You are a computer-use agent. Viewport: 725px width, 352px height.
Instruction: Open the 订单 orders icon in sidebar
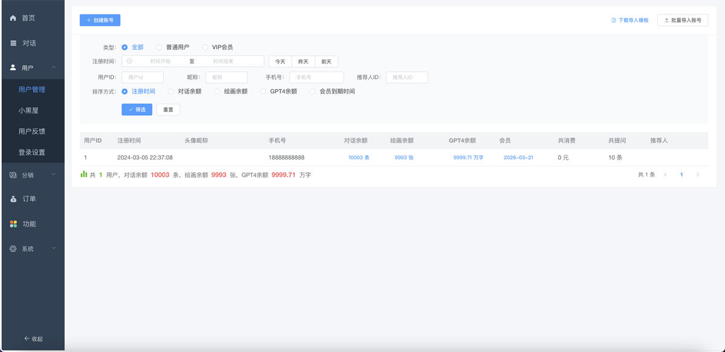(x=12, y=199)
